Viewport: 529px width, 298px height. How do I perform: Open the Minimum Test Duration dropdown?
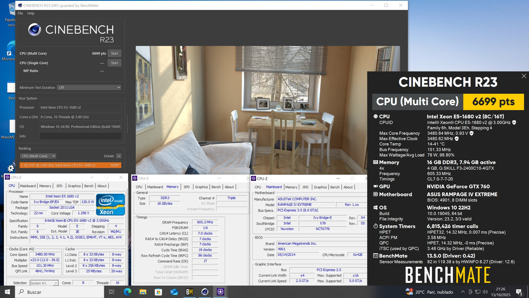(x=89, y=87)
